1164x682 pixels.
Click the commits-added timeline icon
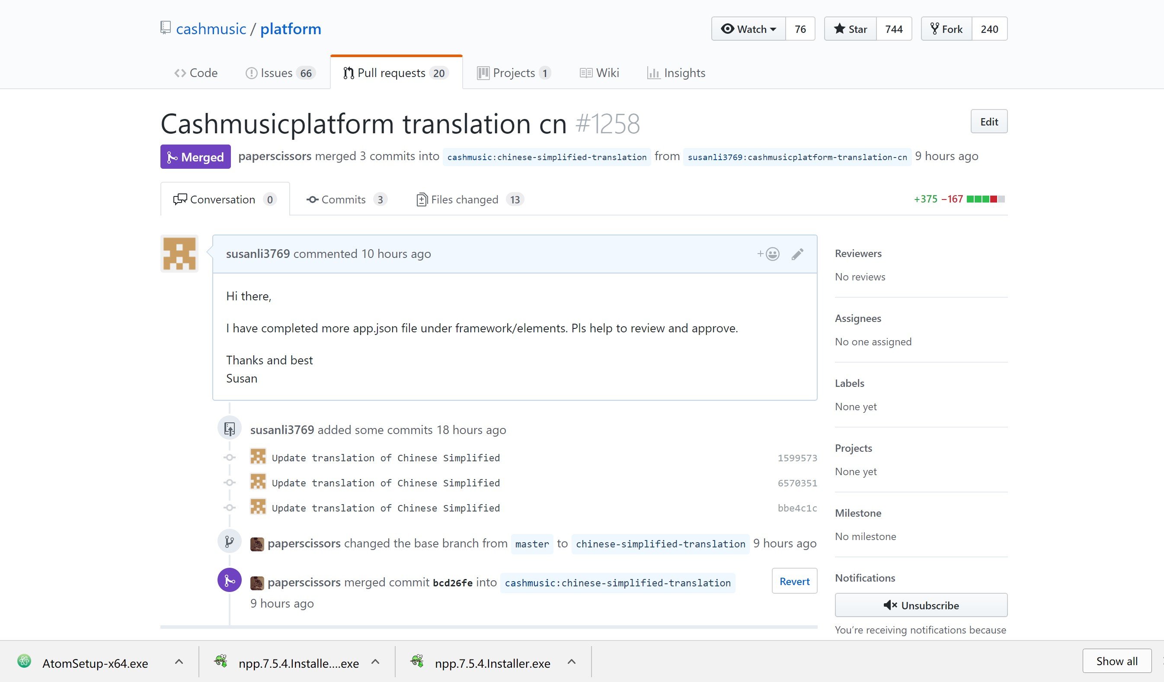230,428
